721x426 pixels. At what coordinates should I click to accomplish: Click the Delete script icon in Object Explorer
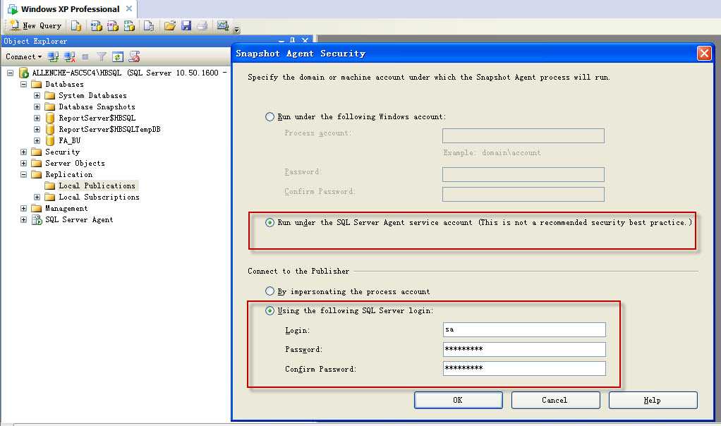(134, 56)
